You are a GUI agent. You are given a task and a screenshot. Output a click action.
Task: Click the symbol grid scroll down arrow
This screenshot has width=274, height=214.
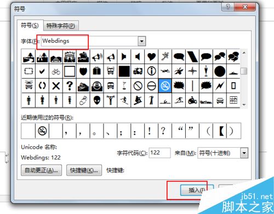pos(244,105)
